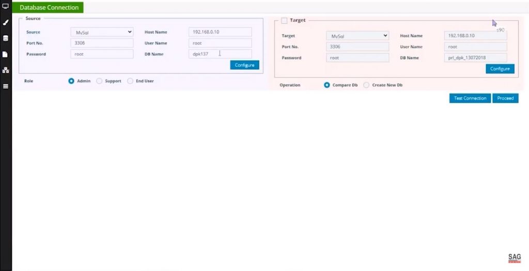This screenshot has height=271, width=529.
Task: Open the Source database type dropdown
Action: [x=102, y=32]
